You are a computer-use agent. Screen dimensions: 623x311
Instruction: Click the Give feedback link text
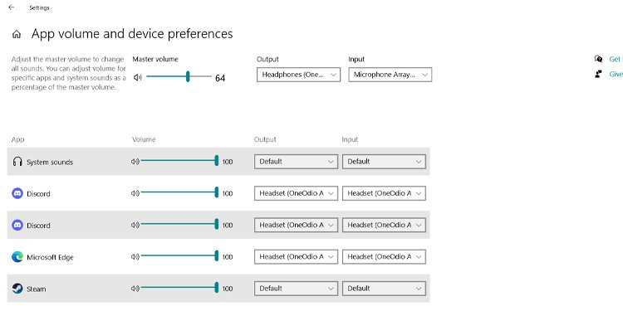(x=616, y=74)
